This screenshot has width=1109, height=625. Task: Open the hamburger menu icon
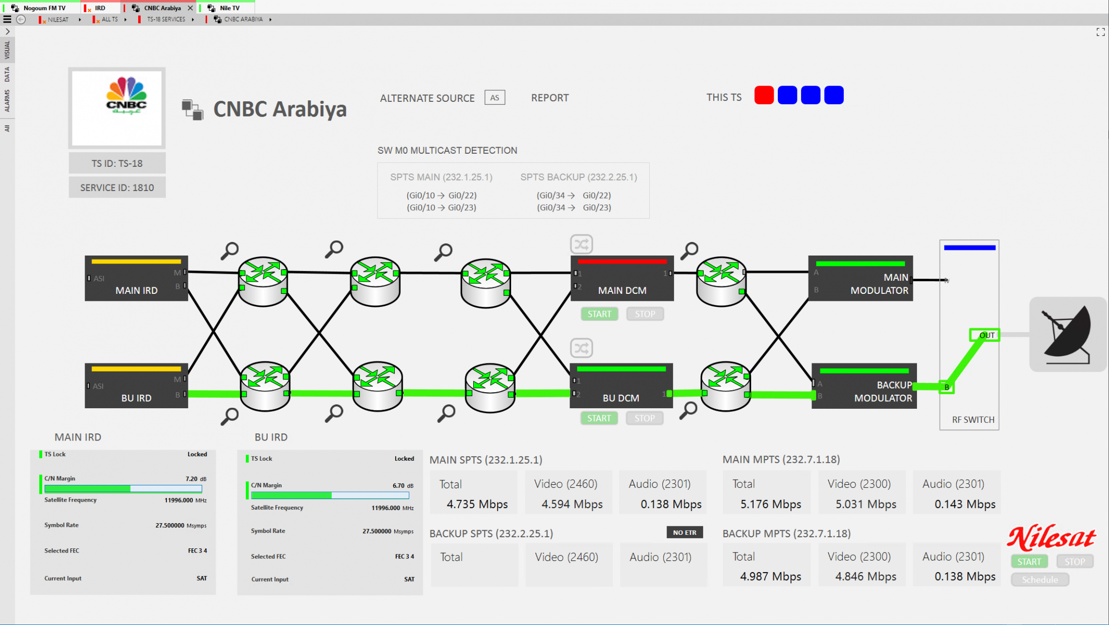coord(7,20)
